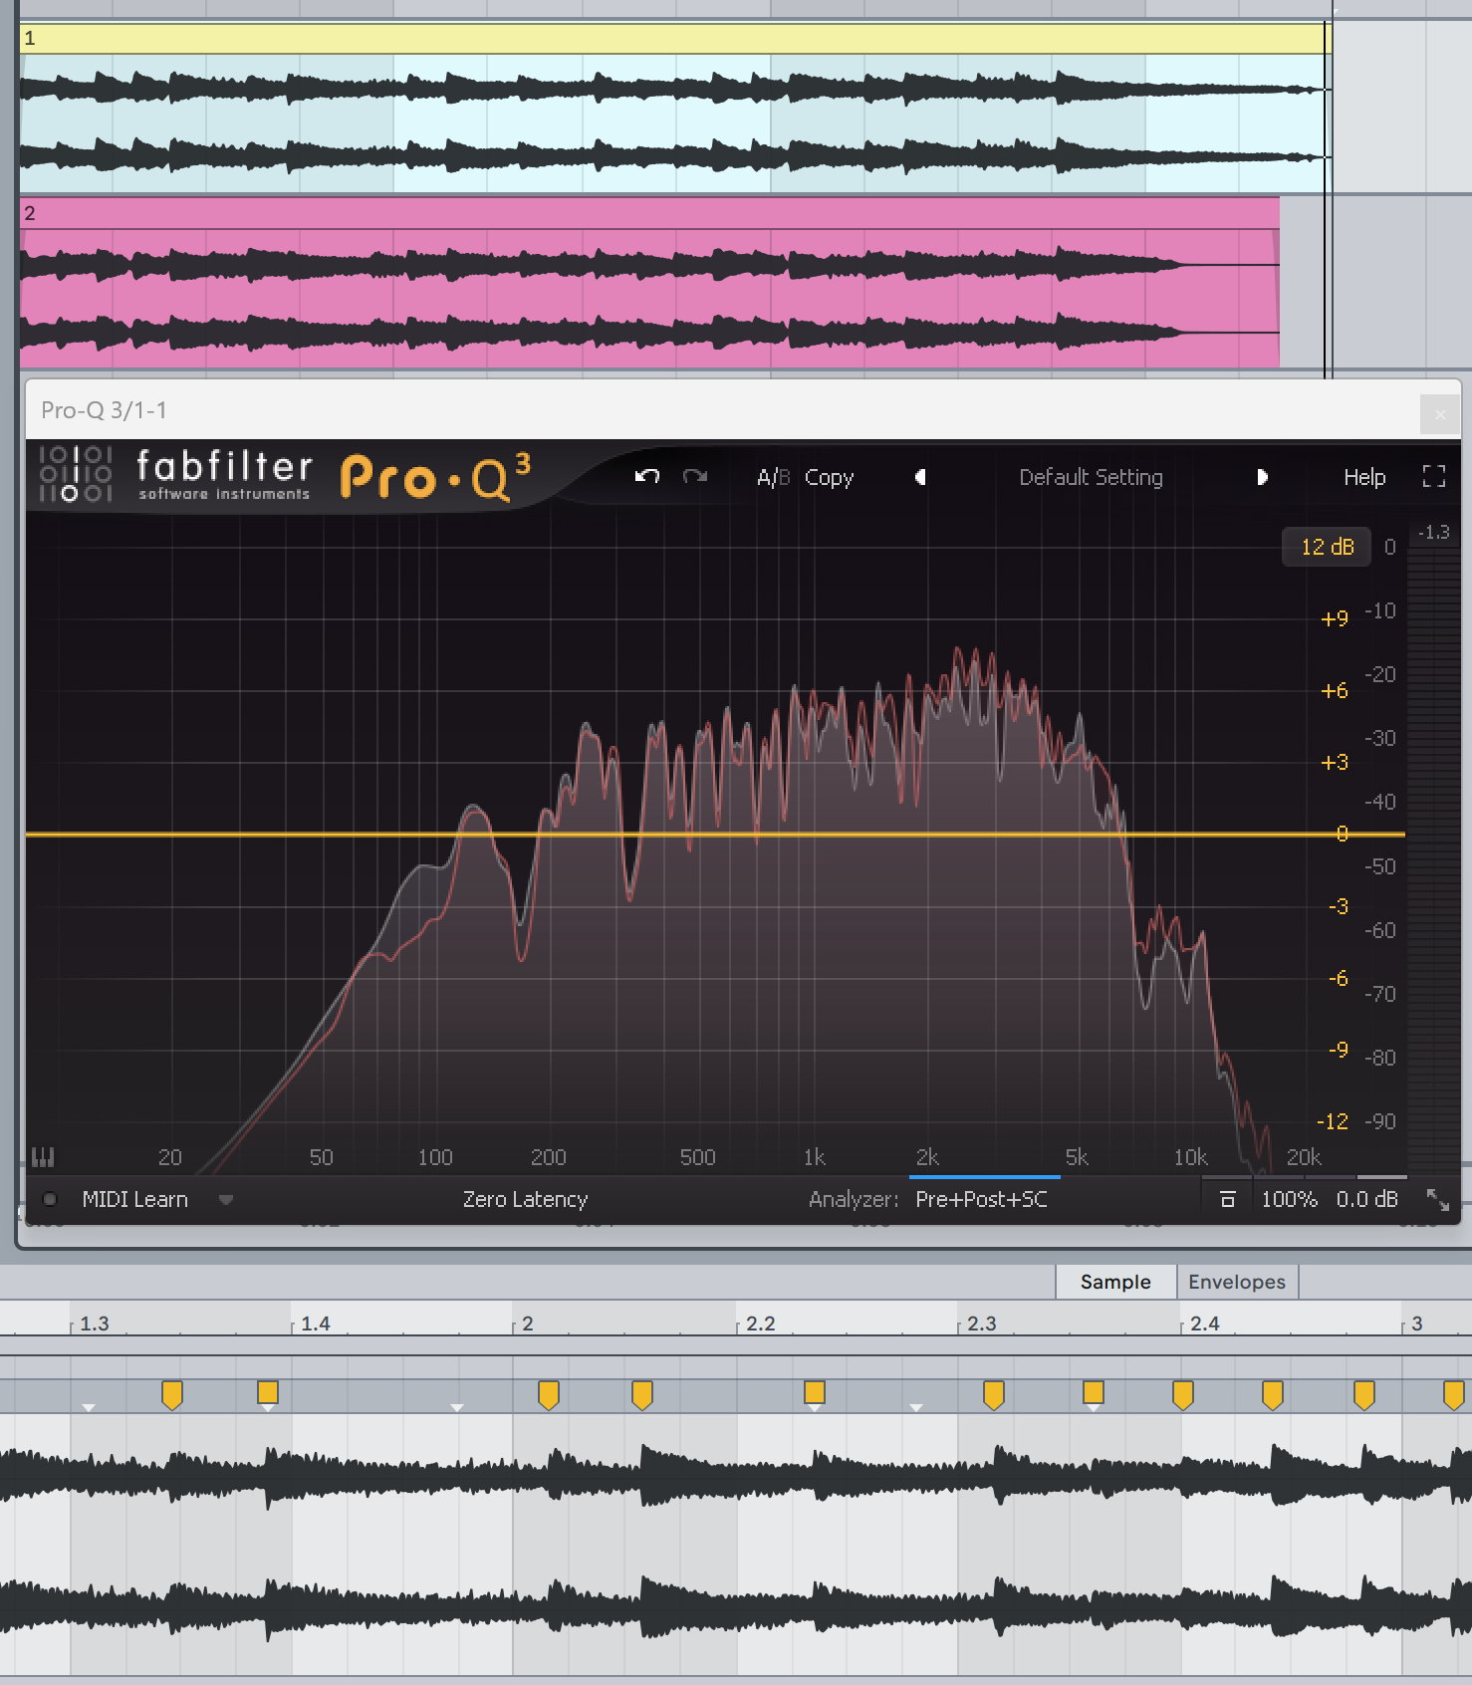Switch to the Envelopes tab
The width and height of the screenshot is (1472, 1685).
click(1237, 1282)
